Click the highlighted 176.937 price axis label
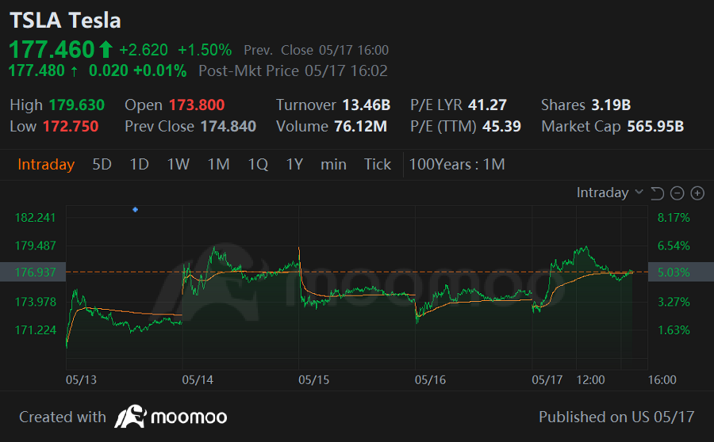The width and height of the screenshot is (714, 442). click(33, 272)
